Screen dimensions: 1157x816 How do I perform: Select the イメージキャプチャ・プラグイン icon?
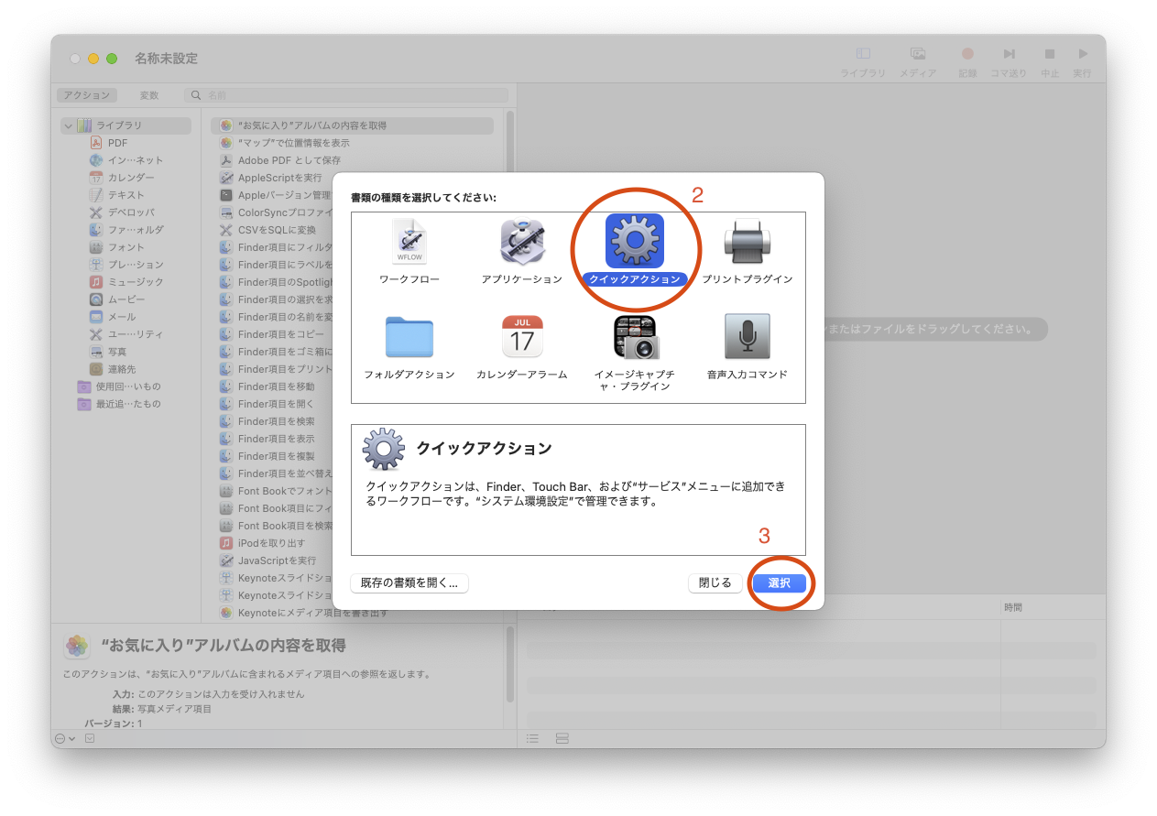[635, 337]
